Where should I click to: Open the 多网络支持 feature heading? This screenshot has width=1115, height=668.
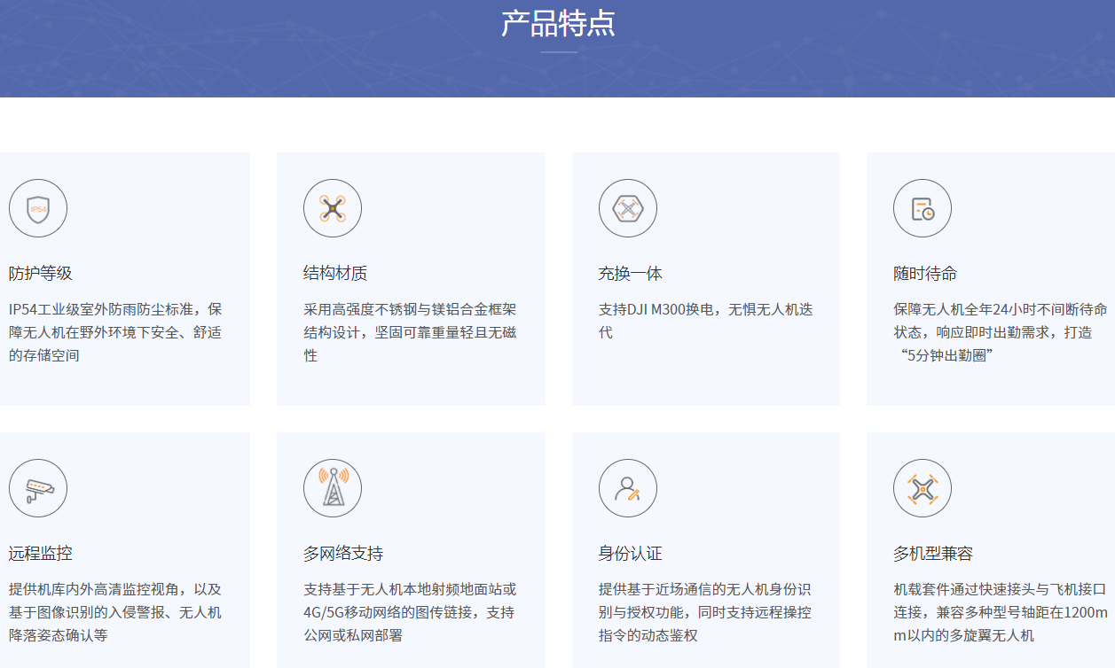[343, 554]
